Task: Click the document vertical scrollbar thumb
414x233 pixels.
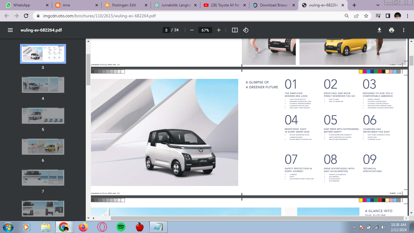Action: coord(411,61)
